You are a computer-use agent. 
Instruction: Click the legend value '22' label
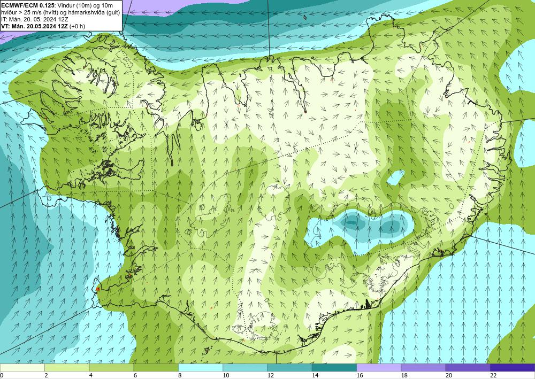click(493, 375)
